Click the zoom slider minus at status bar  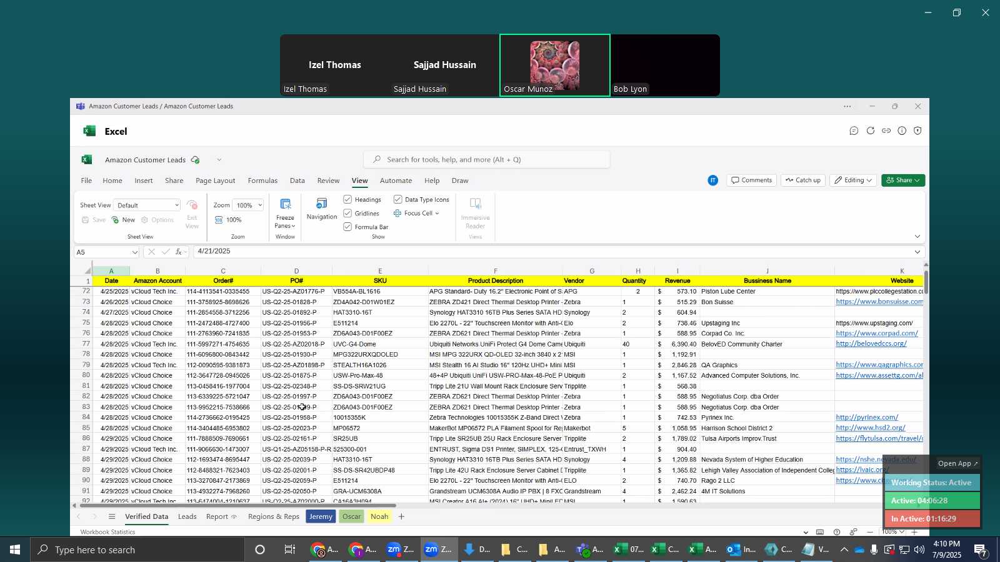point(871,532)
